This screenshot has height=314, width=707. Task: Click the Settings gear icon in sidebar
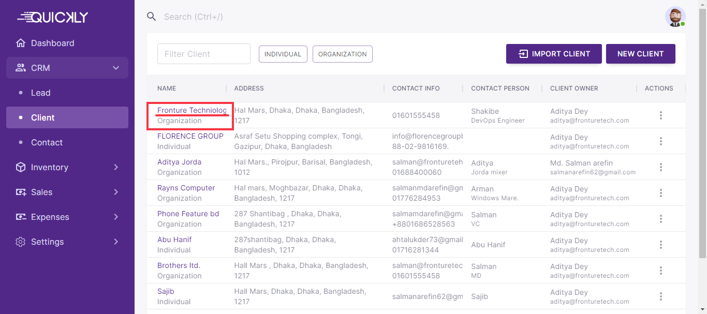[x=21, y=242]
